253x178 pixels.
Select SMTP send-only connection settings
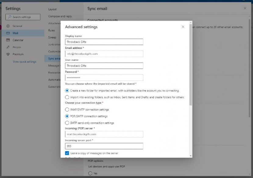[67, 123]
